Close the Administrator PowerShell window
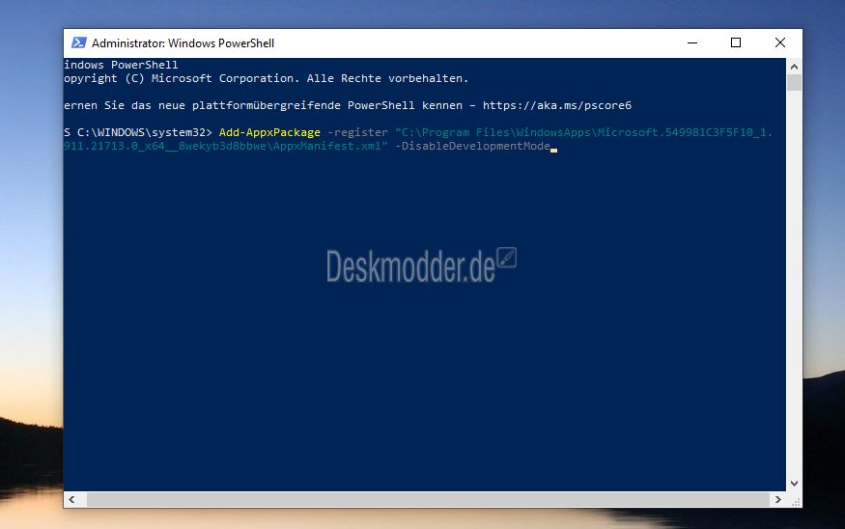This screenshot has height=529, width=845. [x=779, y=43]
